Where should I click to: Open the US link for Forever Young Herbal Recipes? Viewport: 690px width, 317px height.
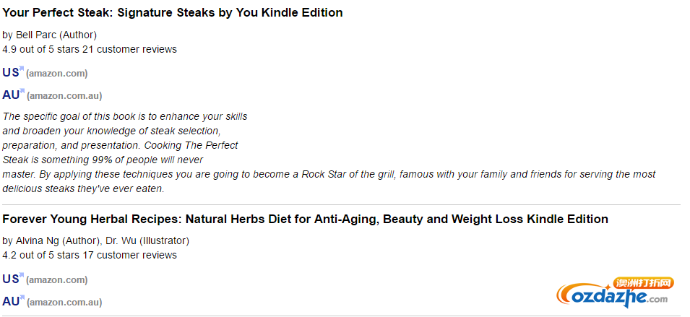click(x=11, y=279)
